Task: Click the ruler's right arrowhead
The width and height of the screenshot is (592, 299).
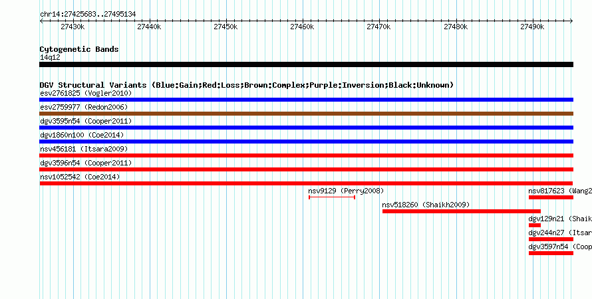Action: [571, 21]
